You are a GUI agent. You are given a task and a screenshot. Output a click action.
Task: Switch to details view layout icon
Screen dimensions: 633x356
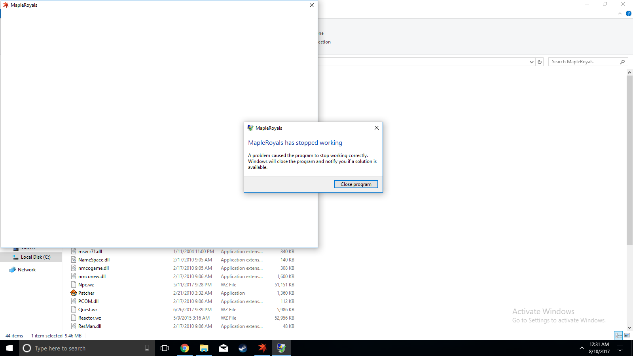tap(619, 335)
